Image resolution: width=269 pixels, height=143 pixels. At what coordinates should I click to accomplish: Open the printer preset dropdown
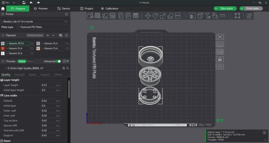click(33, 22)
